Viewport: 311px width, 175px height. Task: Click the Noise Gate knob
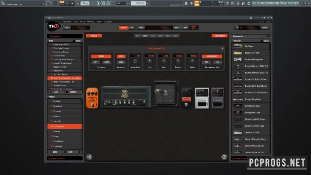[x=135, y=62]
